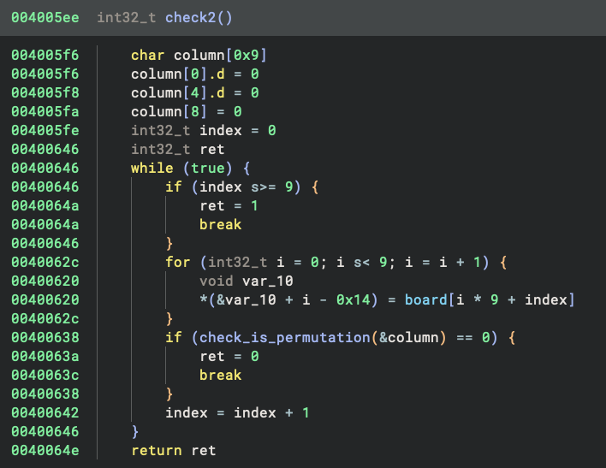The width and height of the screenshot is (606, 468).
Task: Select the 'ret = 1' assignment
Action: [229, 206]
